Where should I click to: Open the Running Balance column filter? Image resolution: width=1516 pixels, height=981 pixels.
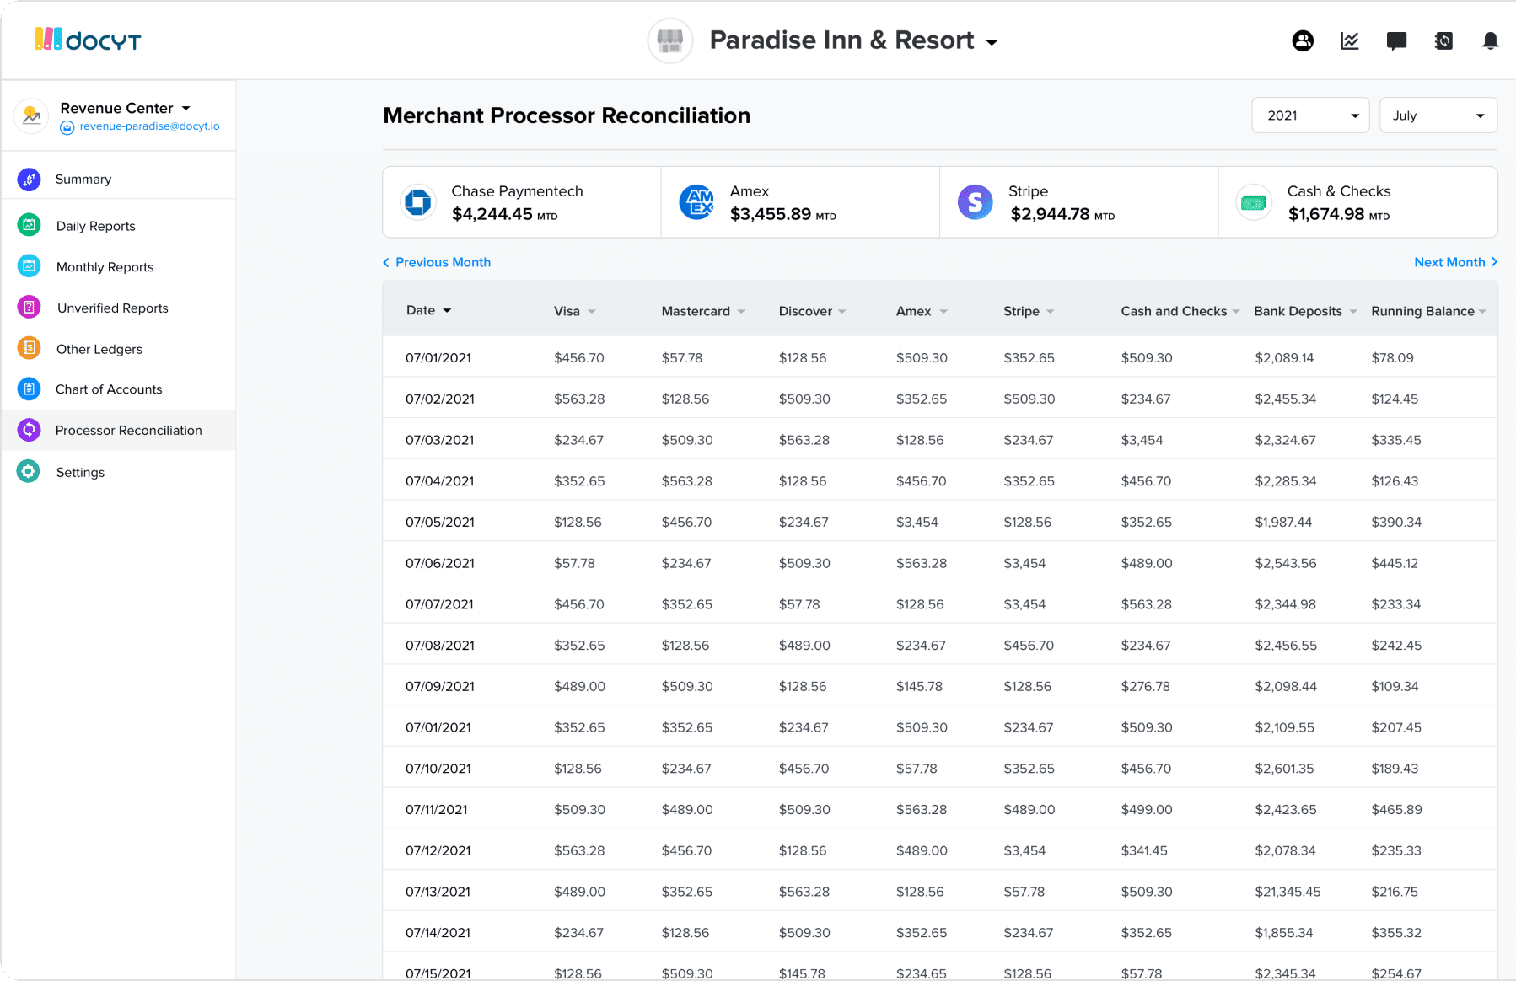(1482, 312)
